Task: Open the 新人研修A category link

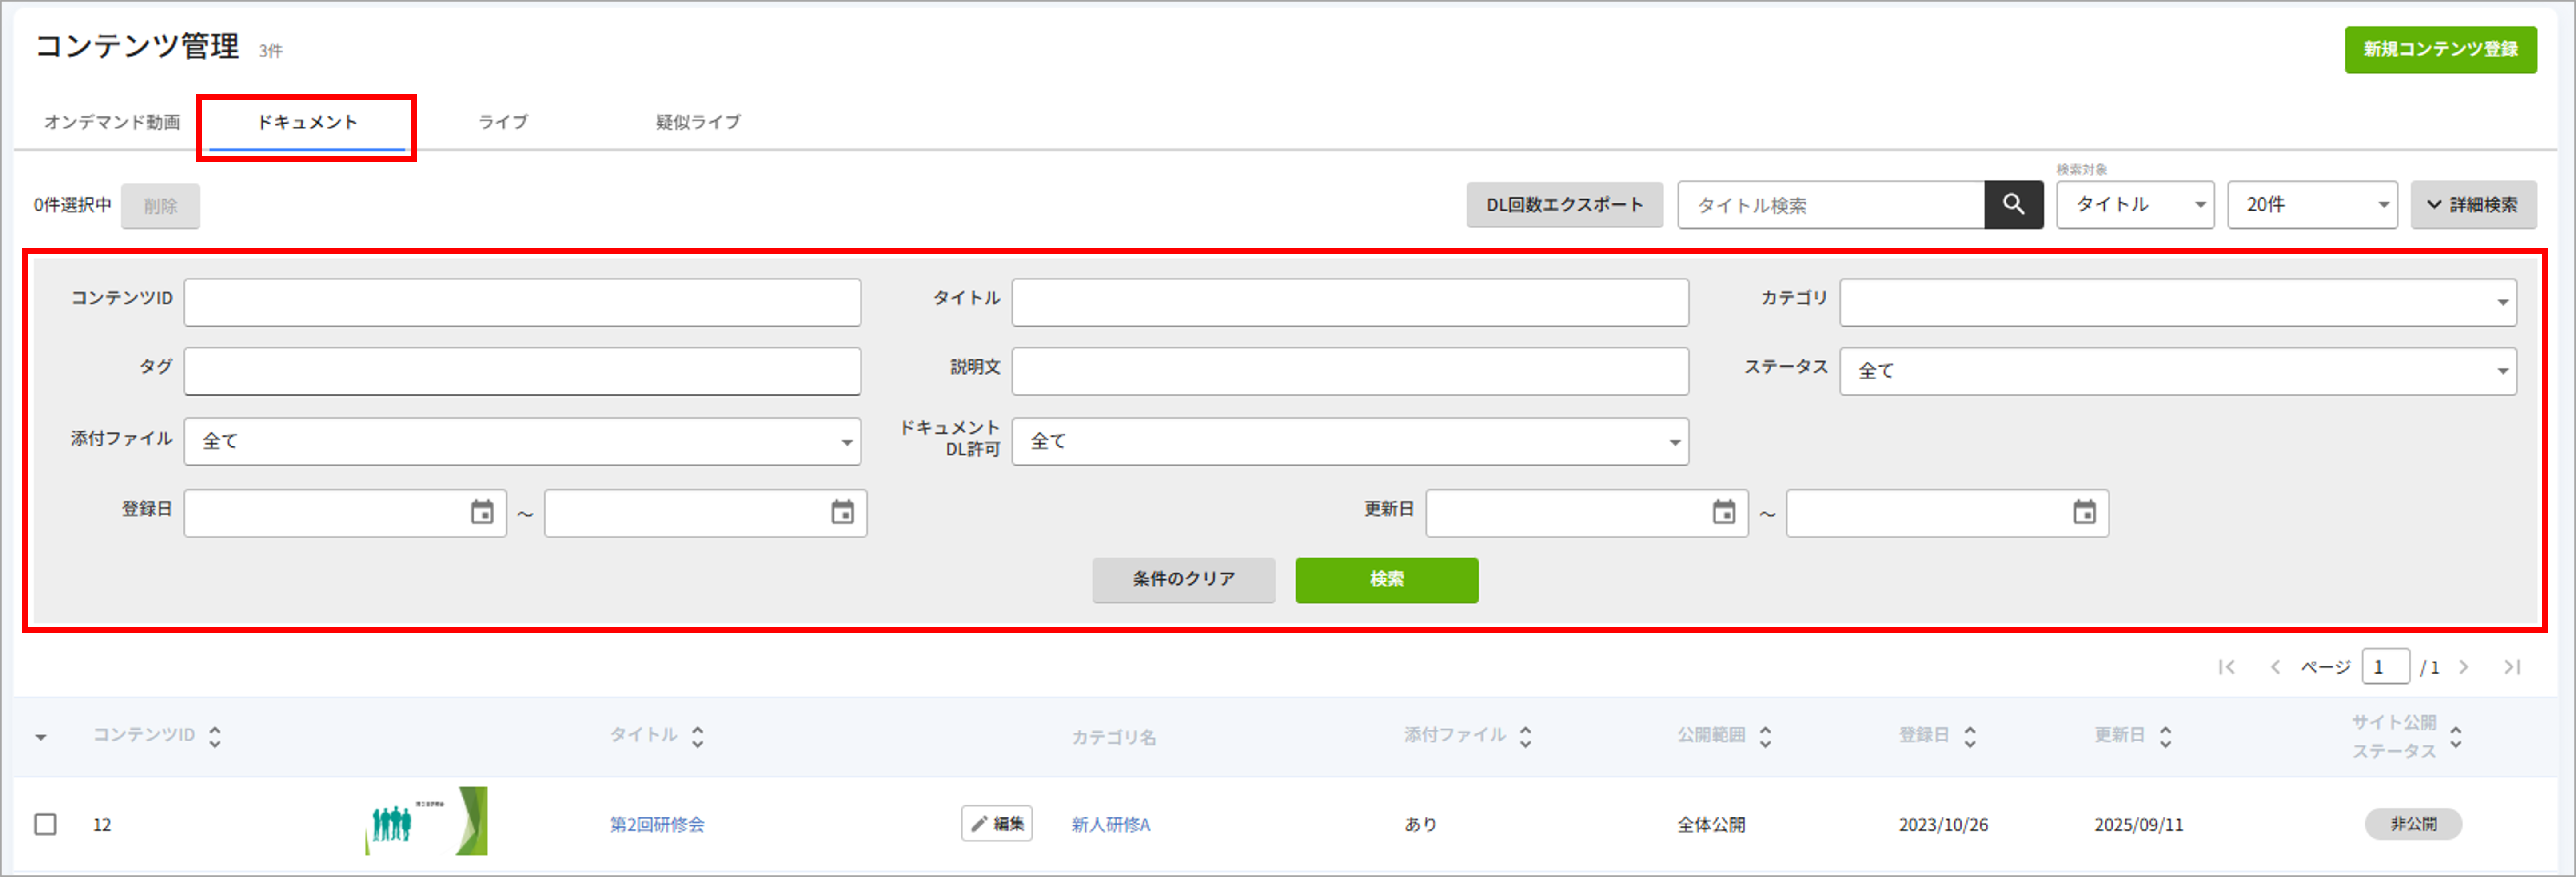Action: coord(1111,825)
